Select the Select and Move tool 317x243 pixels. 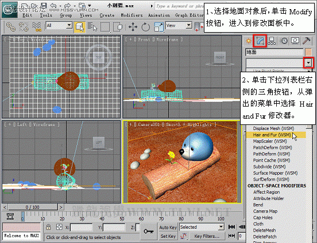click(x=133, y=27)
